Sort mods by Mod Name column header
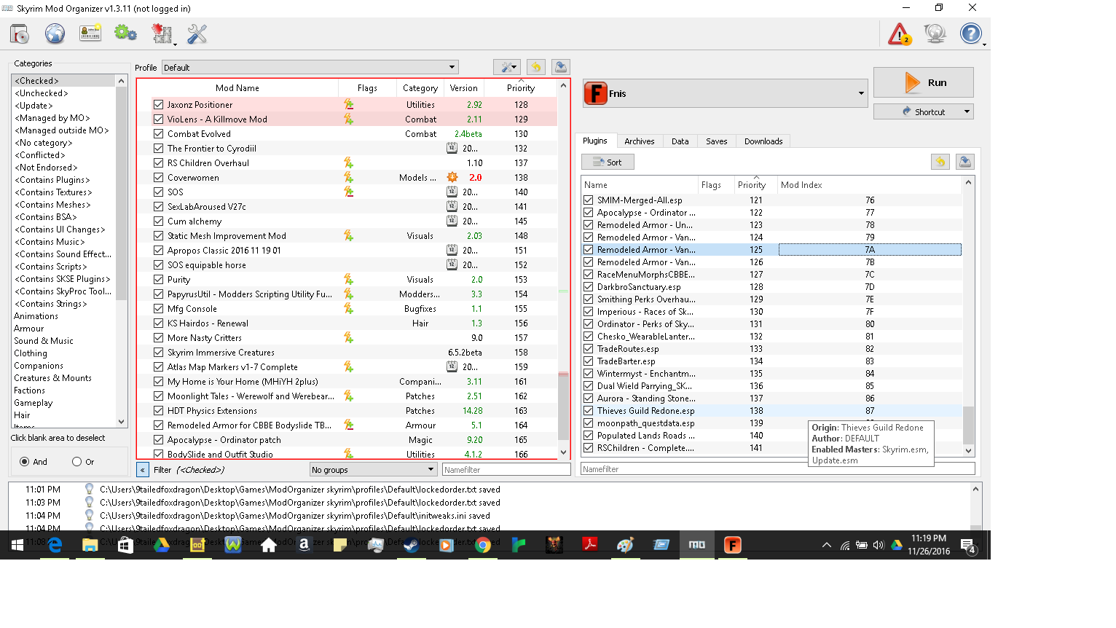Viewport: 1116px width, 628px height. (x=237, y=88)
